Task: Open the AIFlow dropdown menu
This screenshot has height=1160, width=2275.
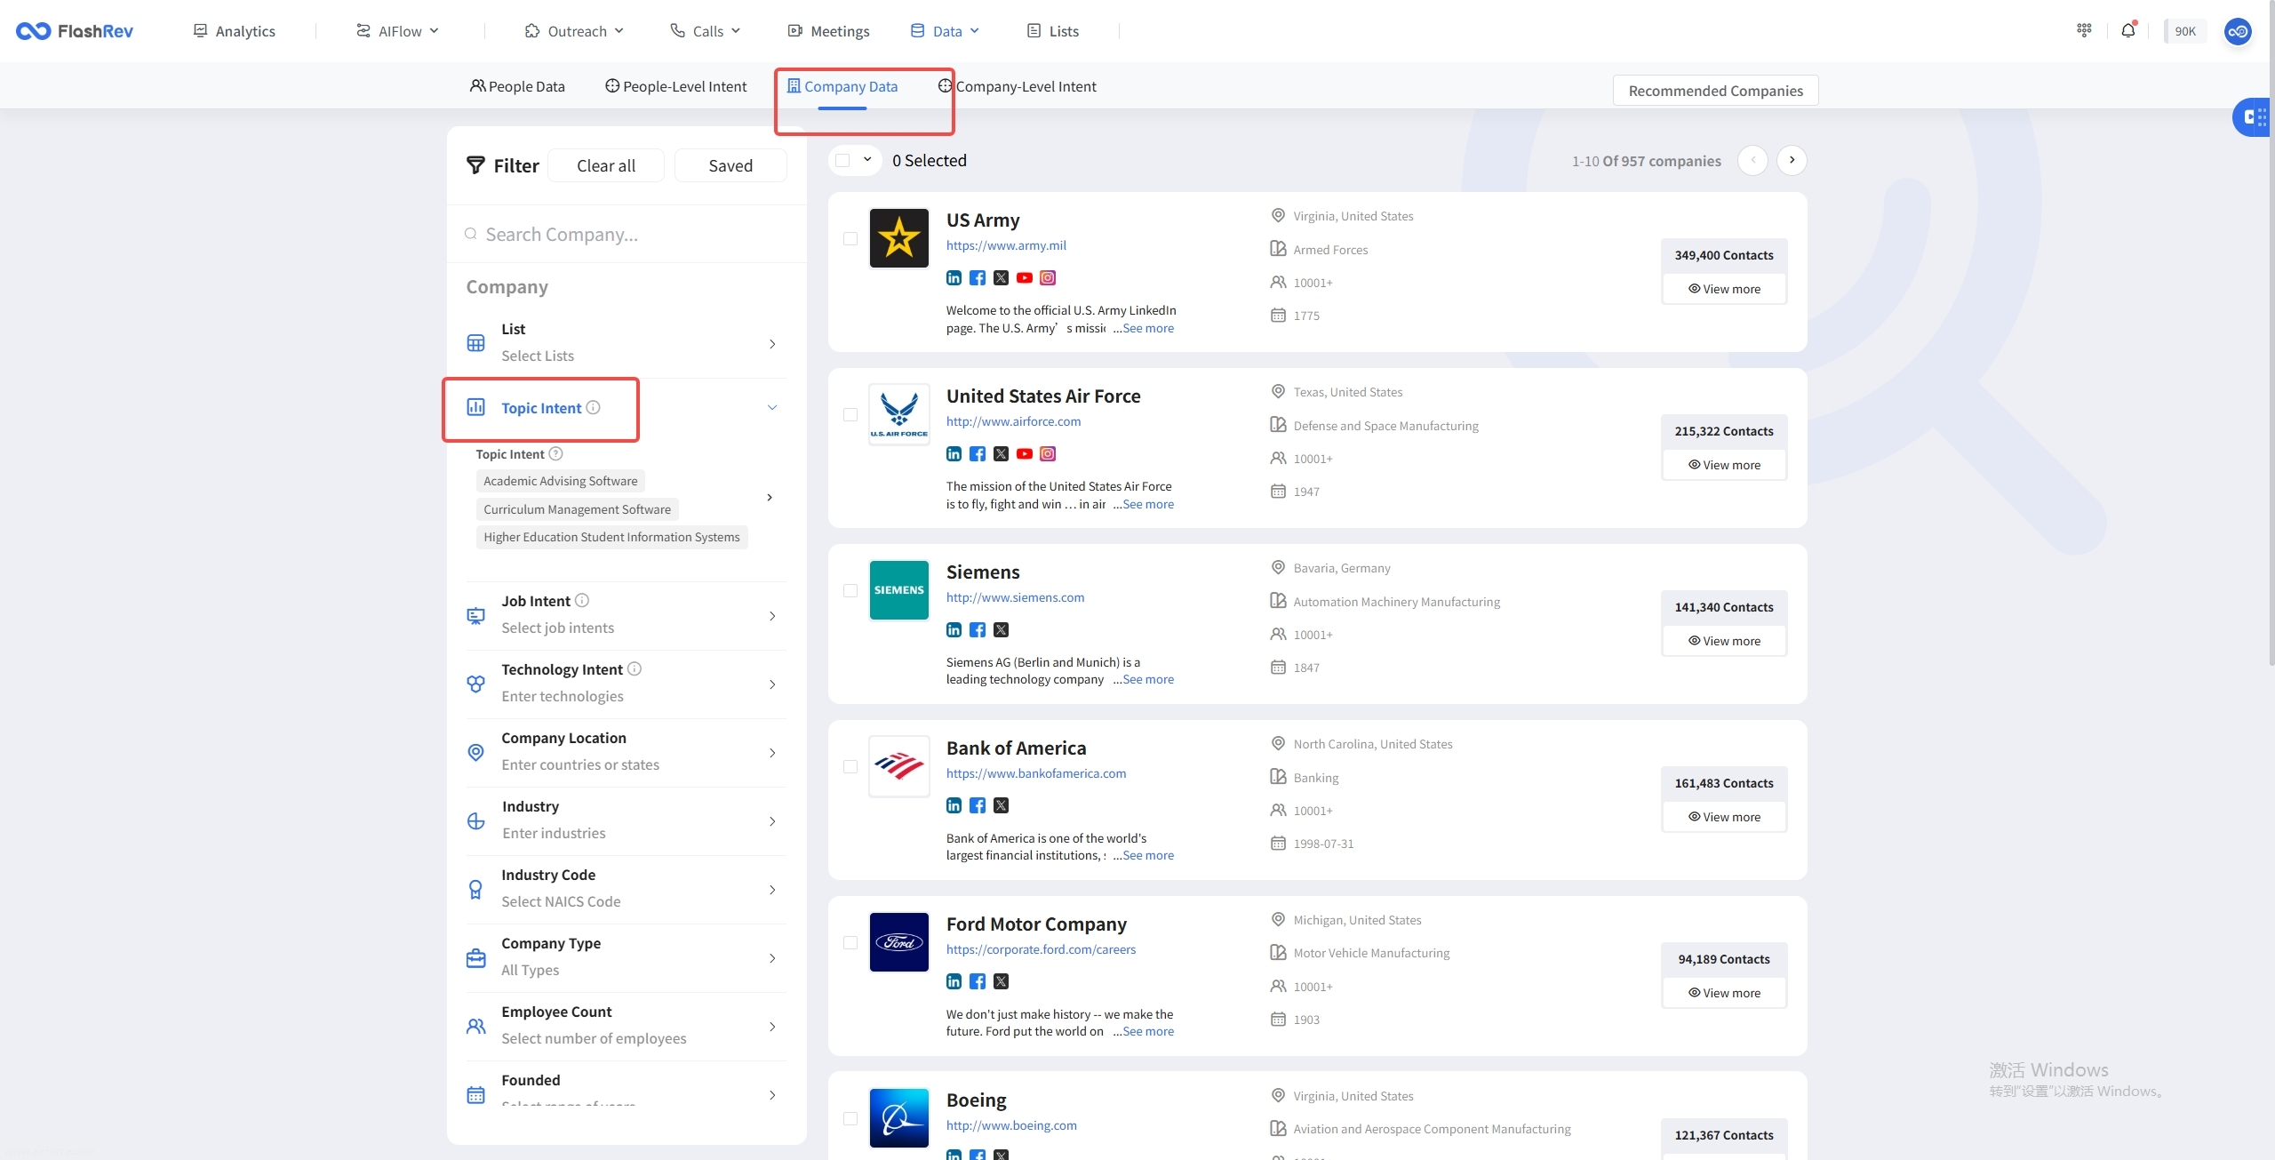Action: [397, 31]
